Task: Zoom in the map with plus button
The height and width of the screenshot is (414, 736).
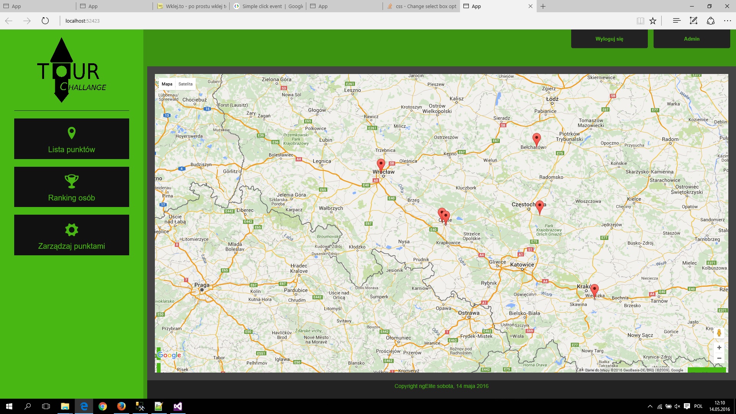Action: 719,347
